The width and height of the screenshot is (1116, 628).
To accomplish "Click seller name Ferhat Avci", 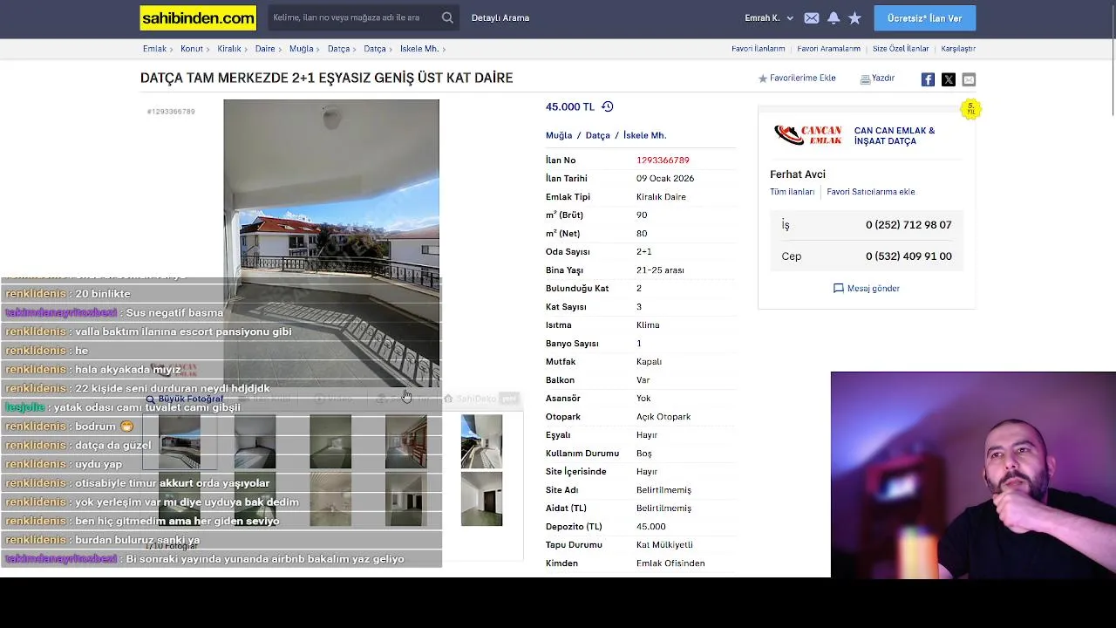I will [798, 174].
